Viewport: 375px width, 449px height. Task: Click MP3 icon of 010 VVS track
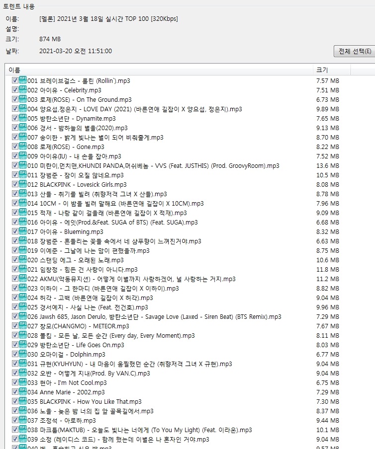click(x=23, y=165)
